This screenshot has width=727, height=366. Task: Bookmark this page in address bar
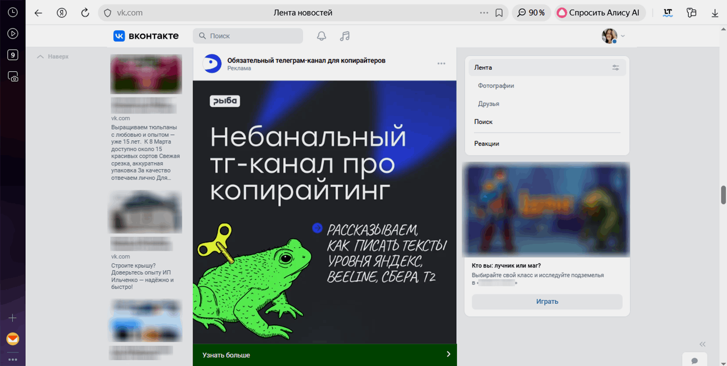click(x=499, y=13)
